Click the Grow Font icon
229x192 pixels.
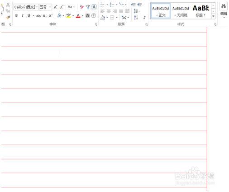(56, 7)
